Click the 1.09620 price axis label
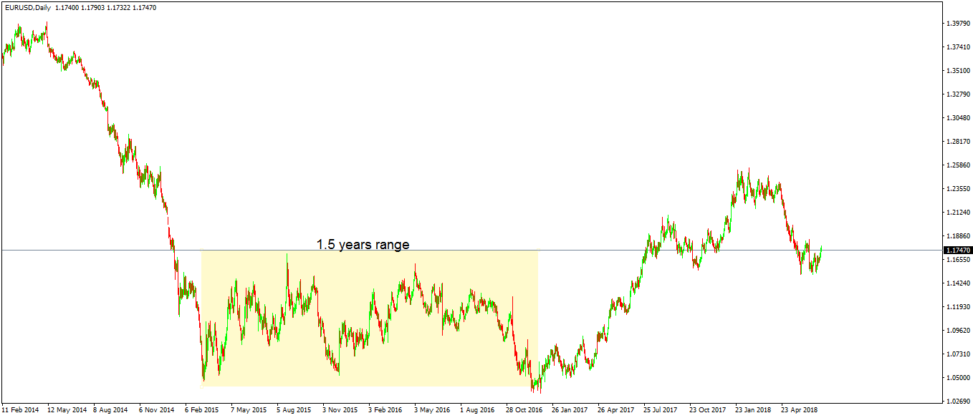973x418 pixels. pyautogui.click(x=958, y=331)
